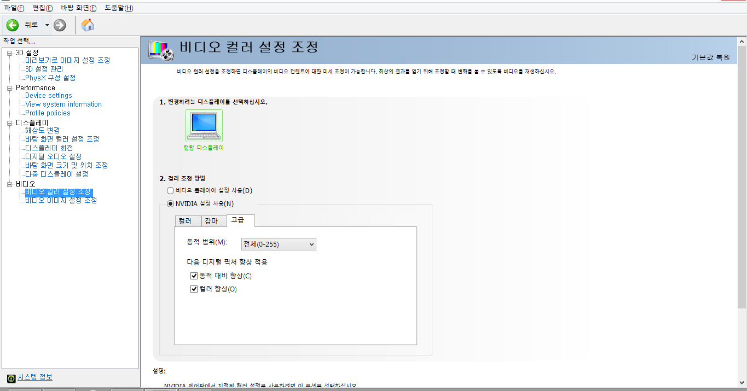This screenshot has height=391, width=747.
Task: Open the 파일(F) menu
Action: (x=14, y=8)
